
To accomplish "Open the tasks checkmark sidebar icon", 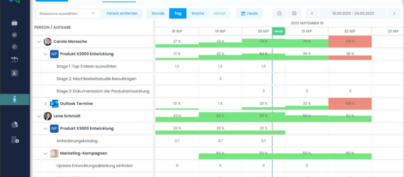I will point(14,35).
